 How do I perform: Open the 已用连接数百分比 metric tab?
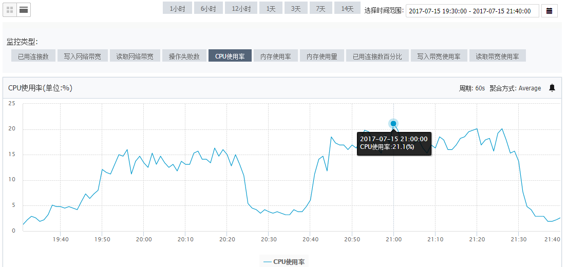tap(376, 56)
